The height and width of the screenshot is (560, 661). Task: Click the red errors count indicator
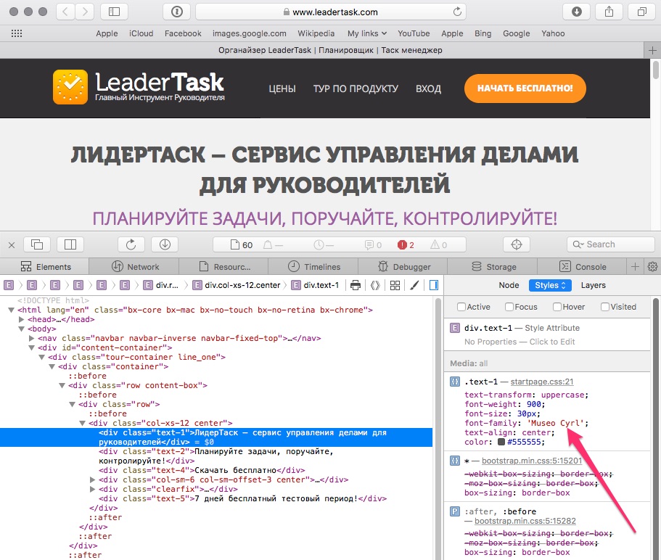pyautogui.click(x=406, y=244)
